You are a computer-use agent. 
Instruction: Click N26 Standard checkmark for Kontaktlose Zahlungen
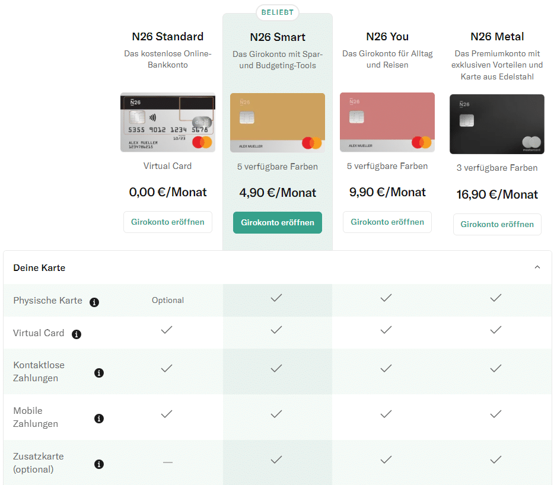pyautogui.click(x=167, y=368)
